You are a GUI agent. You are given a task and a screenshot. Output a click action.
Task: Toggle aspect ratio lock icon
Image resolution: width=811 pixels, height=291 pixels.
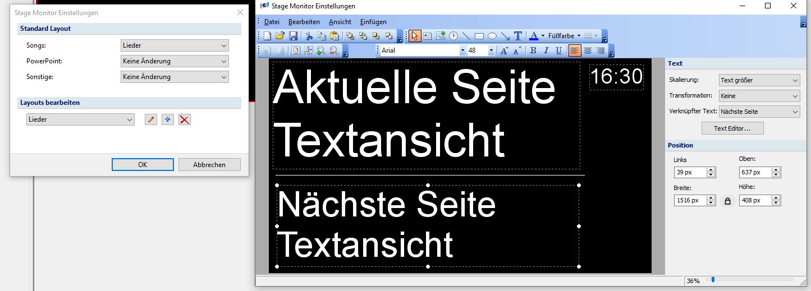(x=727, y=201)
